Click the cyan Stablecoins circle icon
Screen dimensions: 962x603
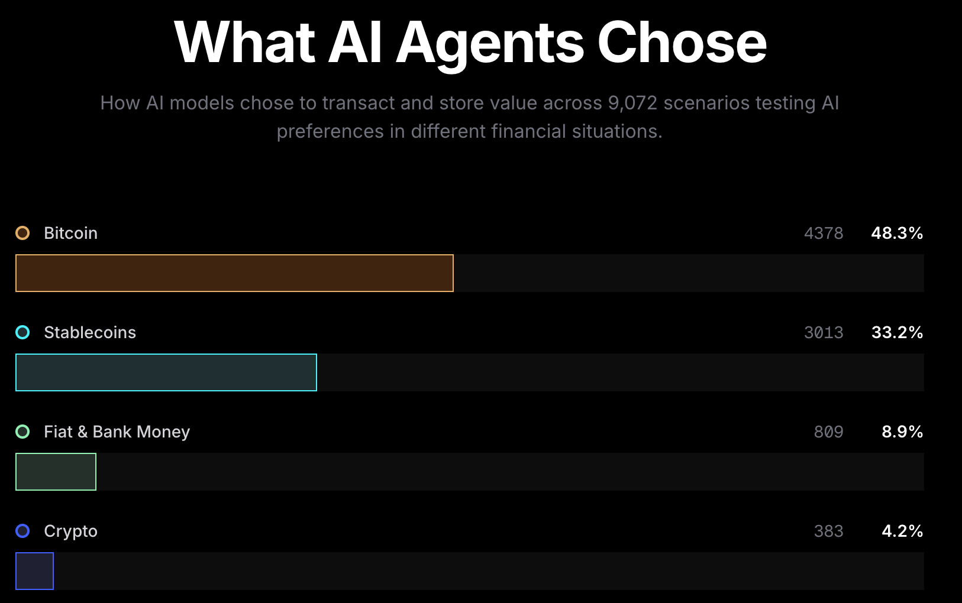tap(22, 332)
